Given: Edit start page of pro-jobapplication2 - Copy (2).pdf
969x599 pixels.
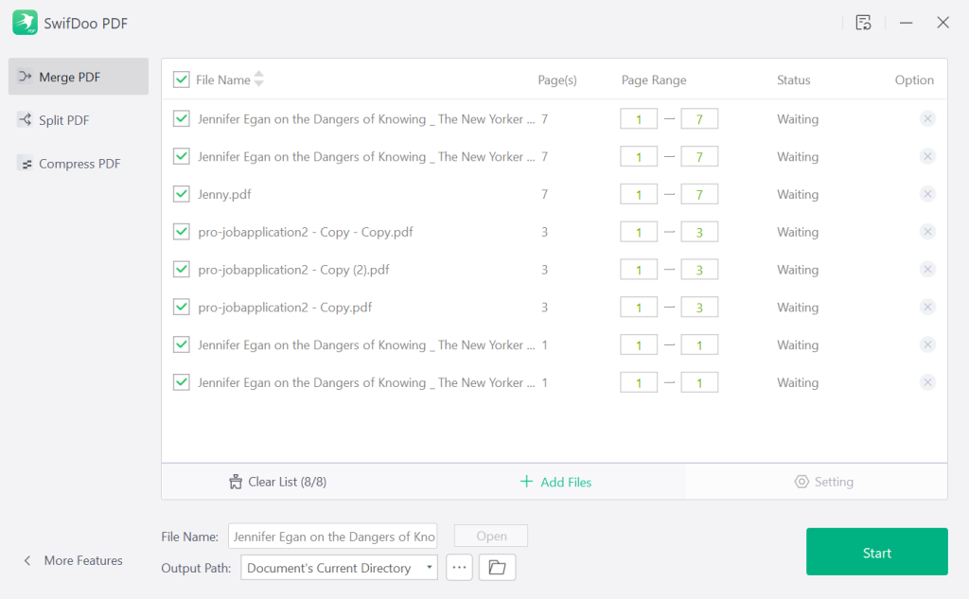Looking at the screenshot, I should tap(639, 270).
